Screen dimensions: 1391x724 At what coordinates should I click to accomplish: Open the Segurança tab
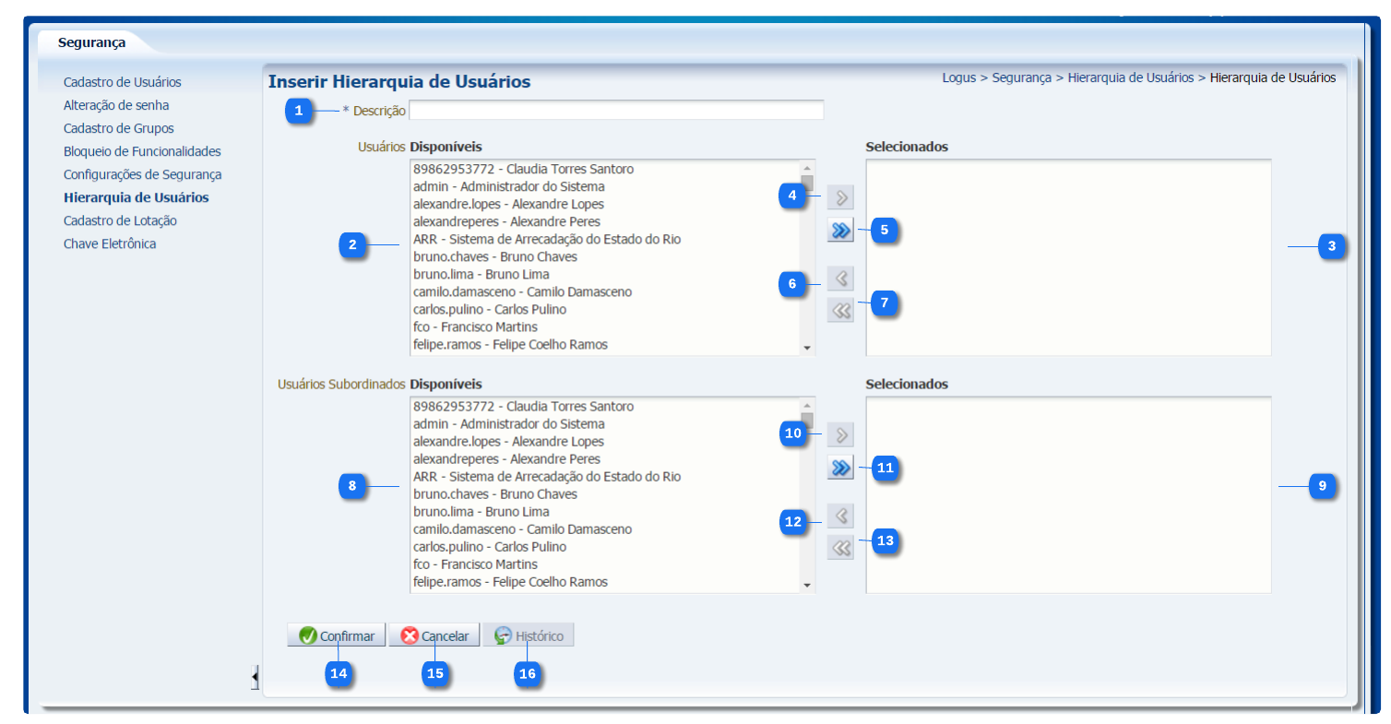click(91, 42)
